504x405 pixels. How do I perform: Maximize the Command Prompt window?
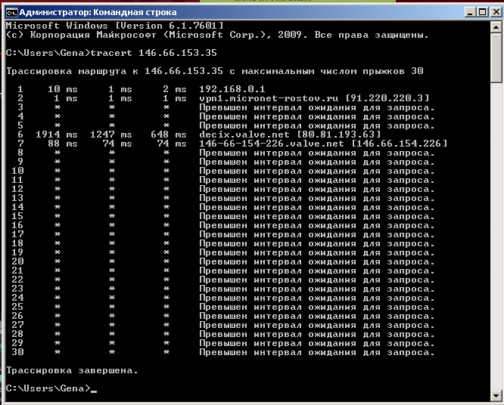(483, 12)
